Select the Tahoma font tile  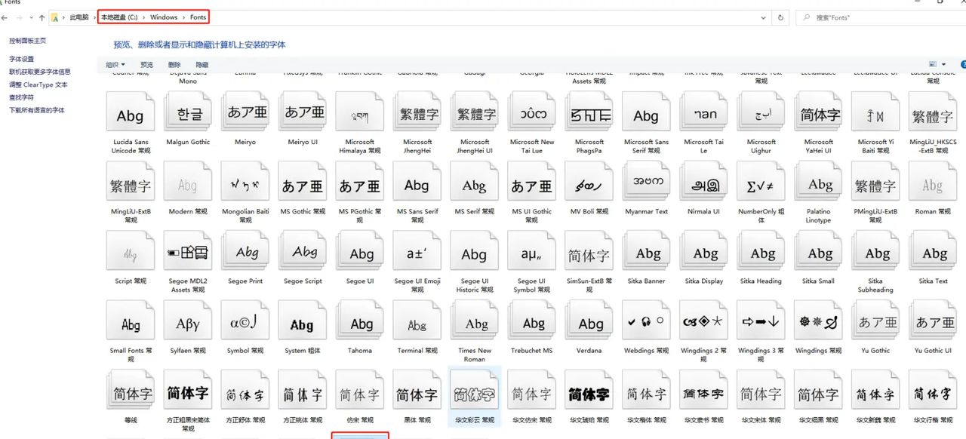359,320
